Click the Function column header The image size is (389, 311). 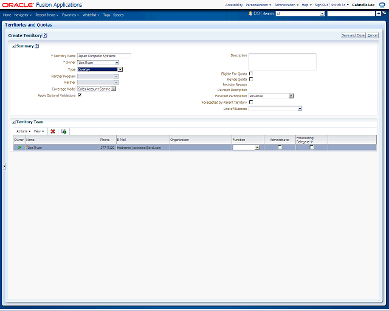tap(248, 140)
